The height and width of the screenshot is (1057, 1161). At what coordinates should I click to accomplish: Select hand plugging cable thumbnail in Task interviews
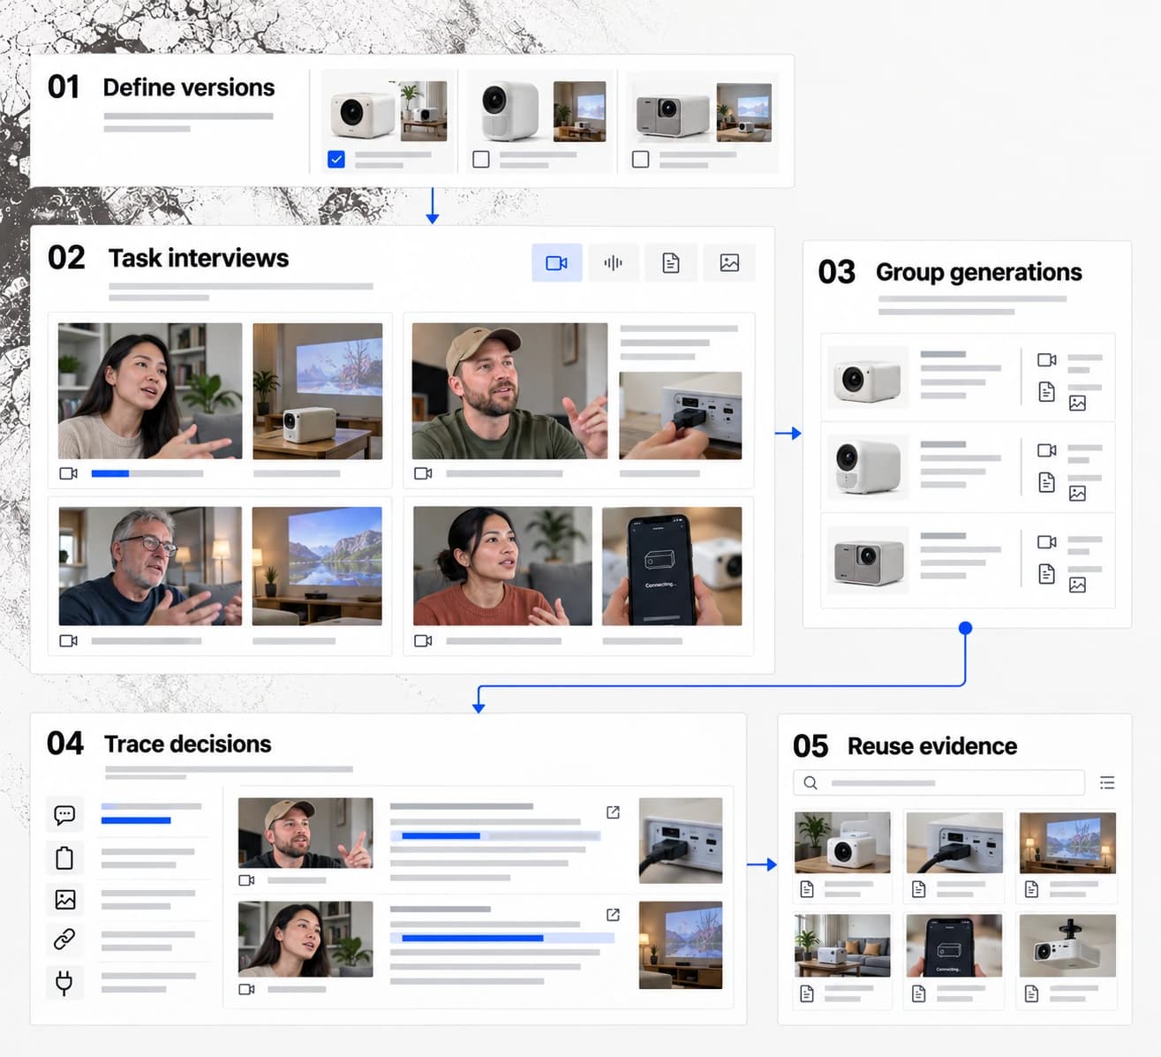tap(681, 415)
